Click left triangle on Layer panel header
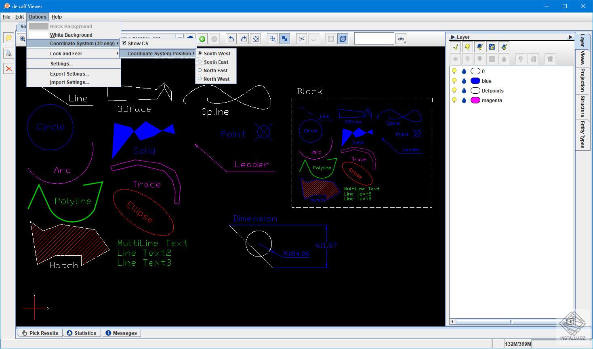The image size is (593, 349). pos(453,37)
